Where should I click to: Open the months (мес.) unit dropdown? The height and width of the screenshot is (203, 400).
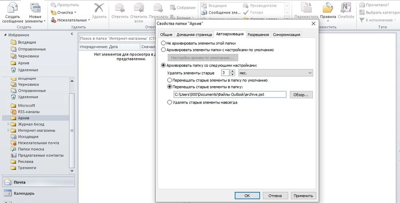point(276,73)
